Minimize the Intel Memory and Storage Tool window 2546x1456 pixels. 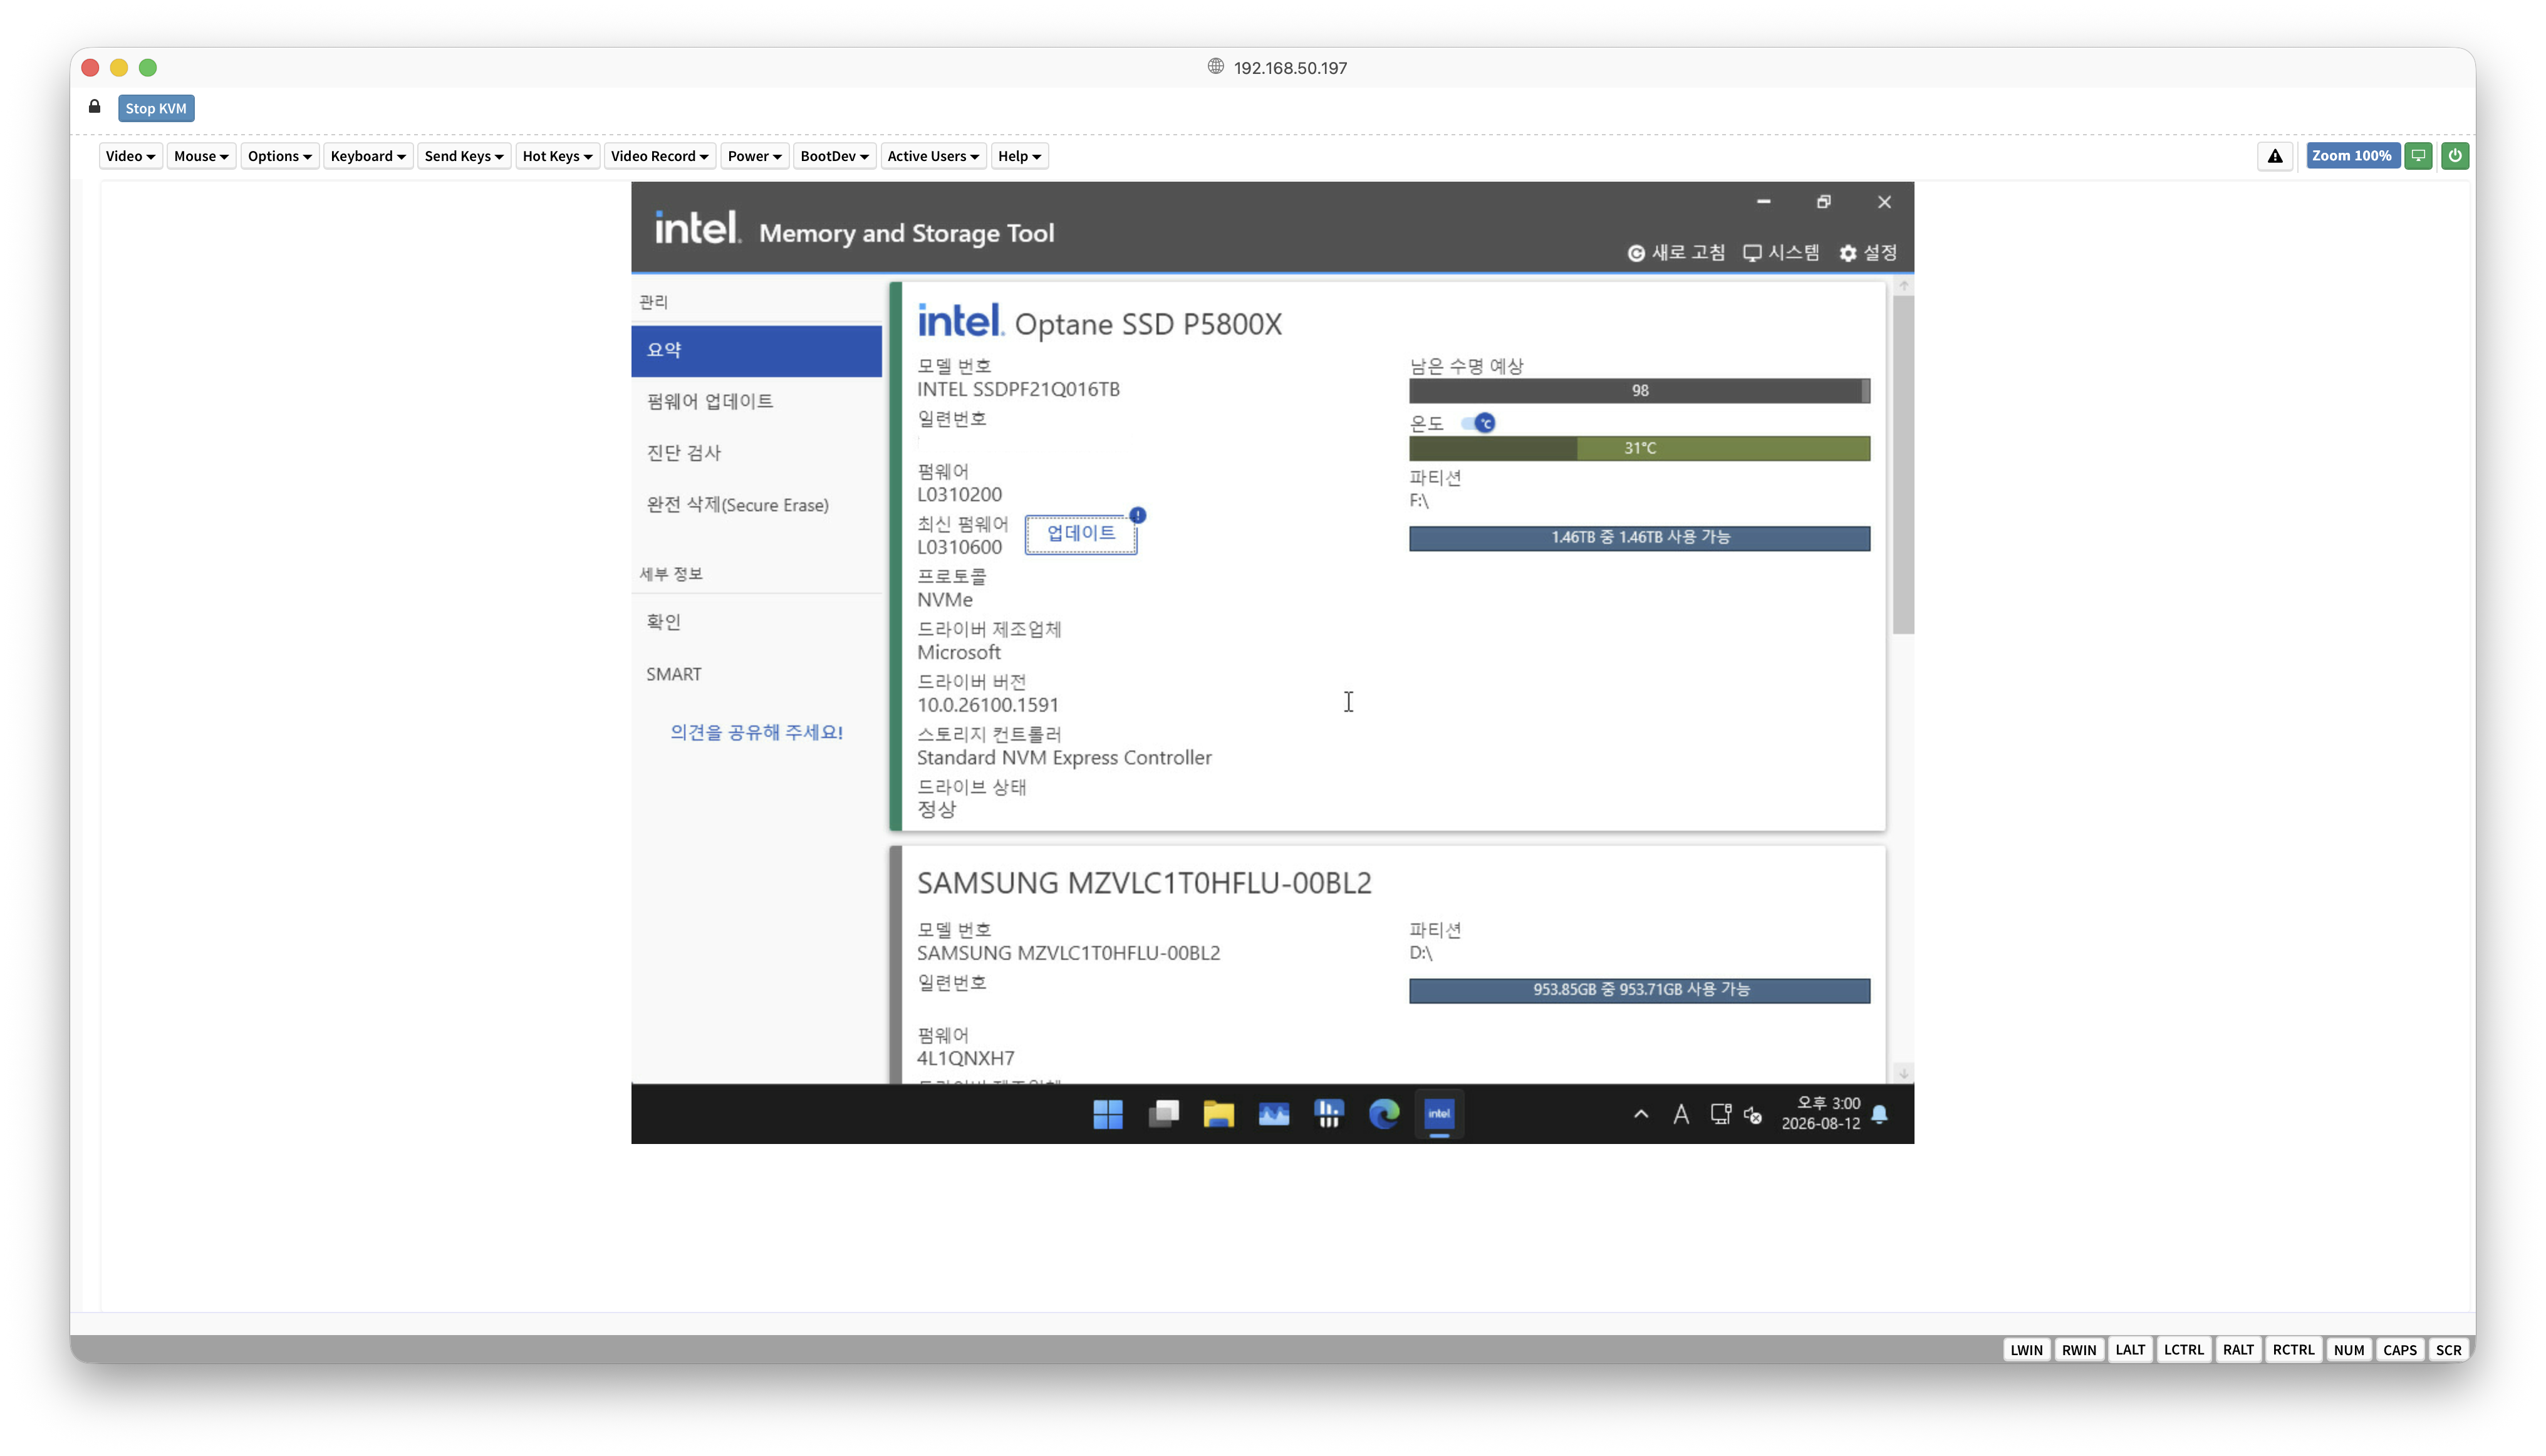[1764, 202]
